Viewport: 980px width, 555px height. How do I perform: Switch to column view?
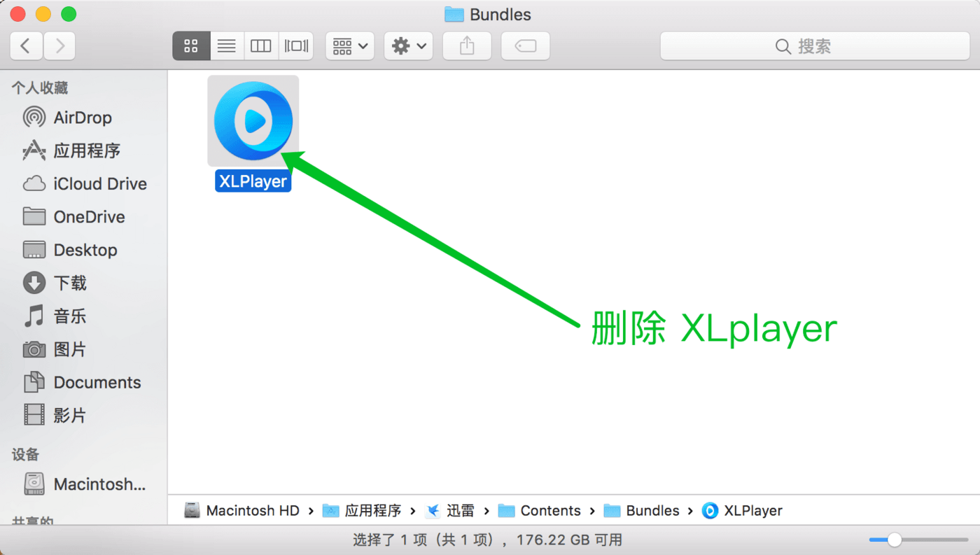click(x=260, y=46)
